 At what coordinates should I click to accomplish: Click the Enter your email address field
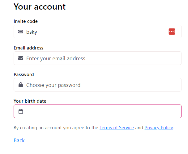pyautogui.click(x=97, y=58)
